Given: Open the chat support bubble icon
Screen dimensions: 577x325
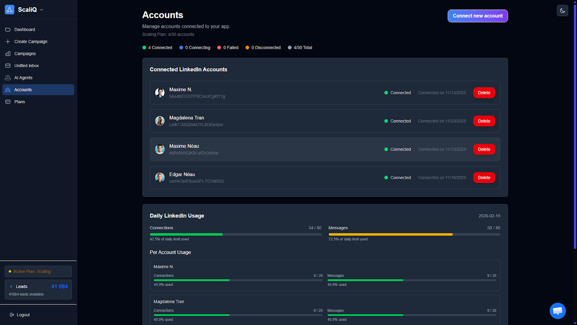Looking at the screenshot, I should click(x=558, y=311).
